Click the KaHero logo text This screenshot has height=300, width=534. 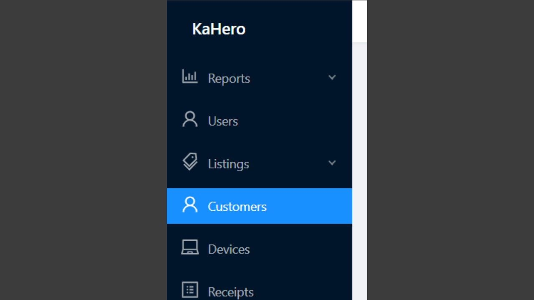point(219,29)
